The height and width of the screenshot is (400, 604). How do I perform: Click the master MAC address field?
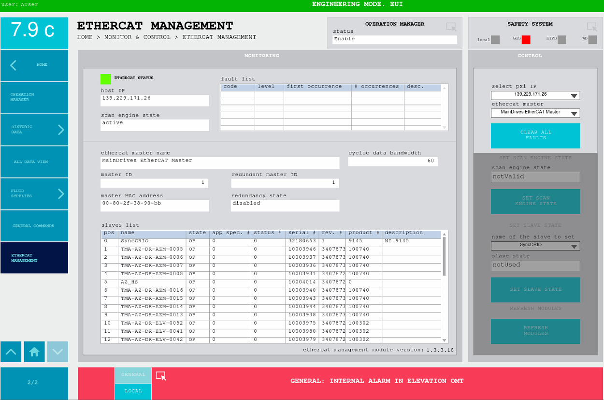(155, 206)
